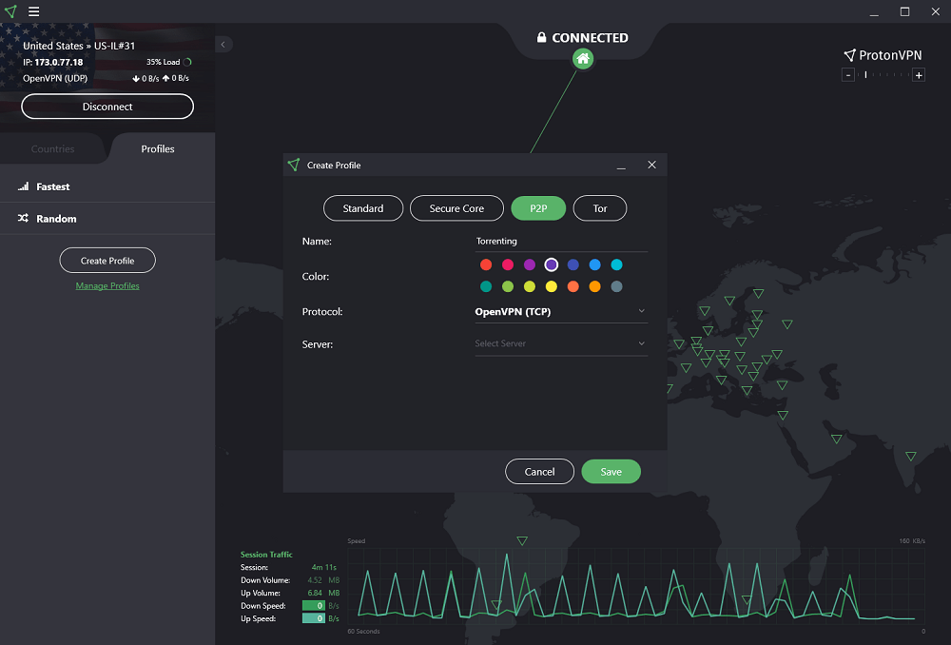Switch the profile type to Tor

[600, 208]
